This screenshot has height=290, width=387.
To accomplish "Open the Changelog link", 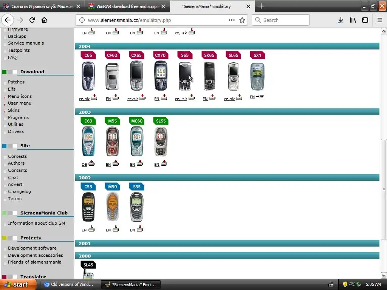I will point(19,191).
